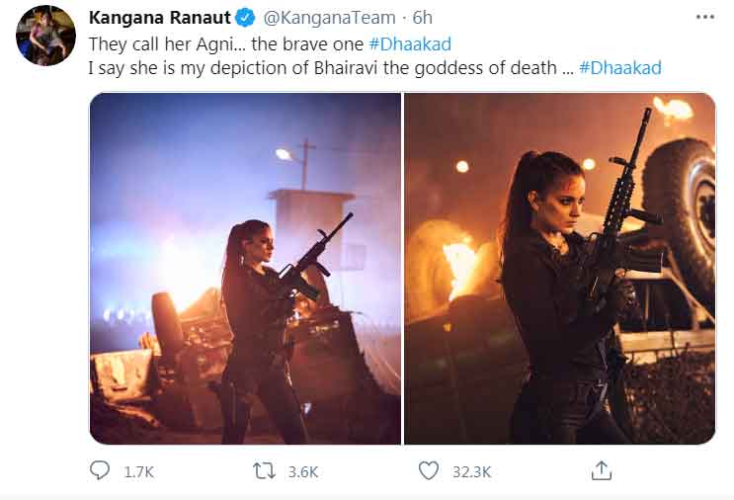This screenshot has width=734, height=500.
Task: Like the tweet with the heart icon
Action: [429, 471]
